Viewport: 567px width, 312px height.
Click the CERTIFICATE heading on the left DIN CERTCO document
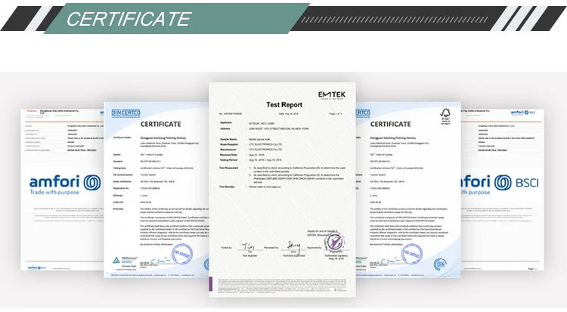click(160, 124)
